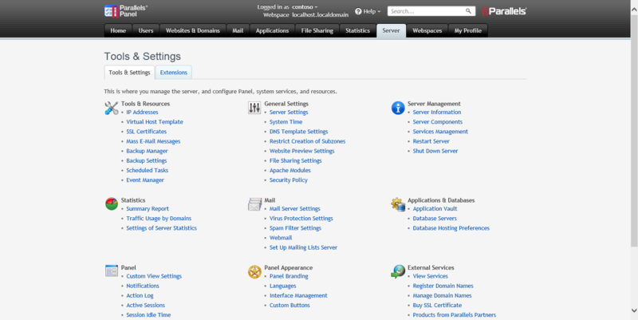Open Database Servers link
The width and height of the screenshot is (638, 320).
(435, 218)
